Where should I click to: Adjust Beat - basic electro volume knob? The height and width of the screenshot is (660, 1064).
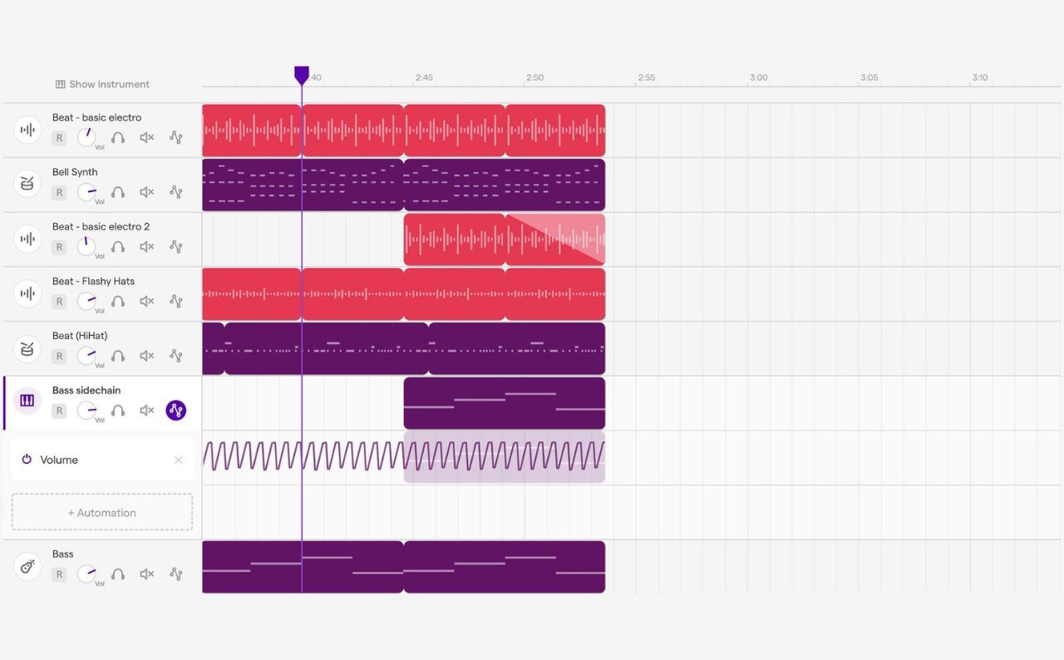pyautogui.click(x=86, y=138)
